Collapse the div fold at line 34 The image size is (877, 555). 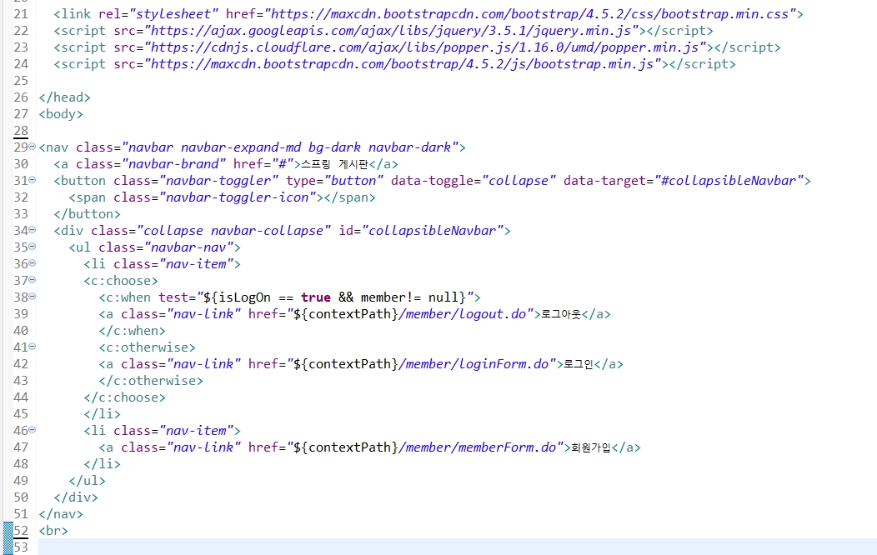33,230
